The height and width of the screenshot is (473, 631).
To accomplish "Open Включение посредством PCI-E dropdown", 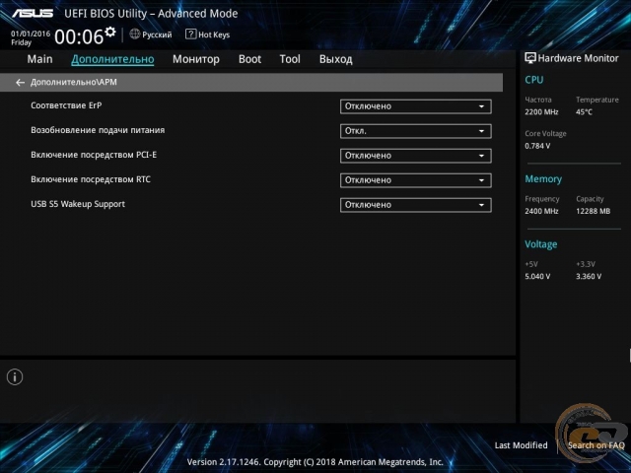I will [x=416, y=156].
